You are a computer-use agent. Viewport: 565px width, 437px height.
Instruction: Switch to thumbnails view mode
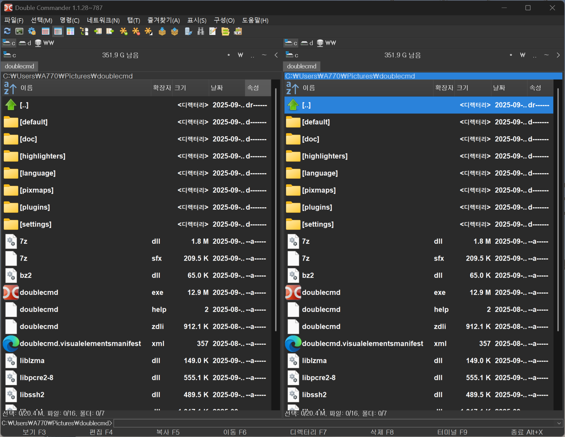point(70,31)
